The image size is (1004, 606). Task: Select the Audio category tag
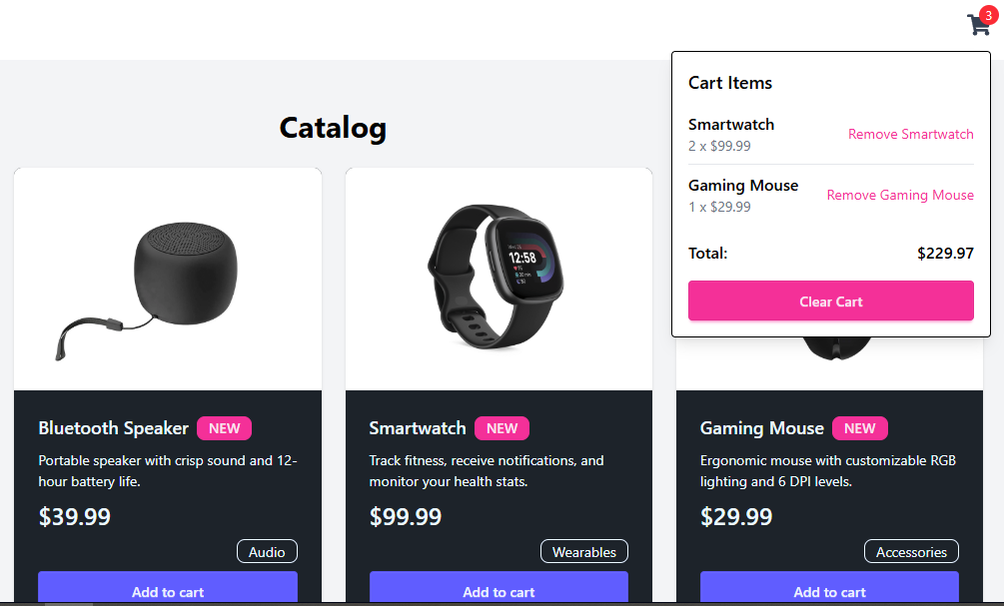click(267, 550)
